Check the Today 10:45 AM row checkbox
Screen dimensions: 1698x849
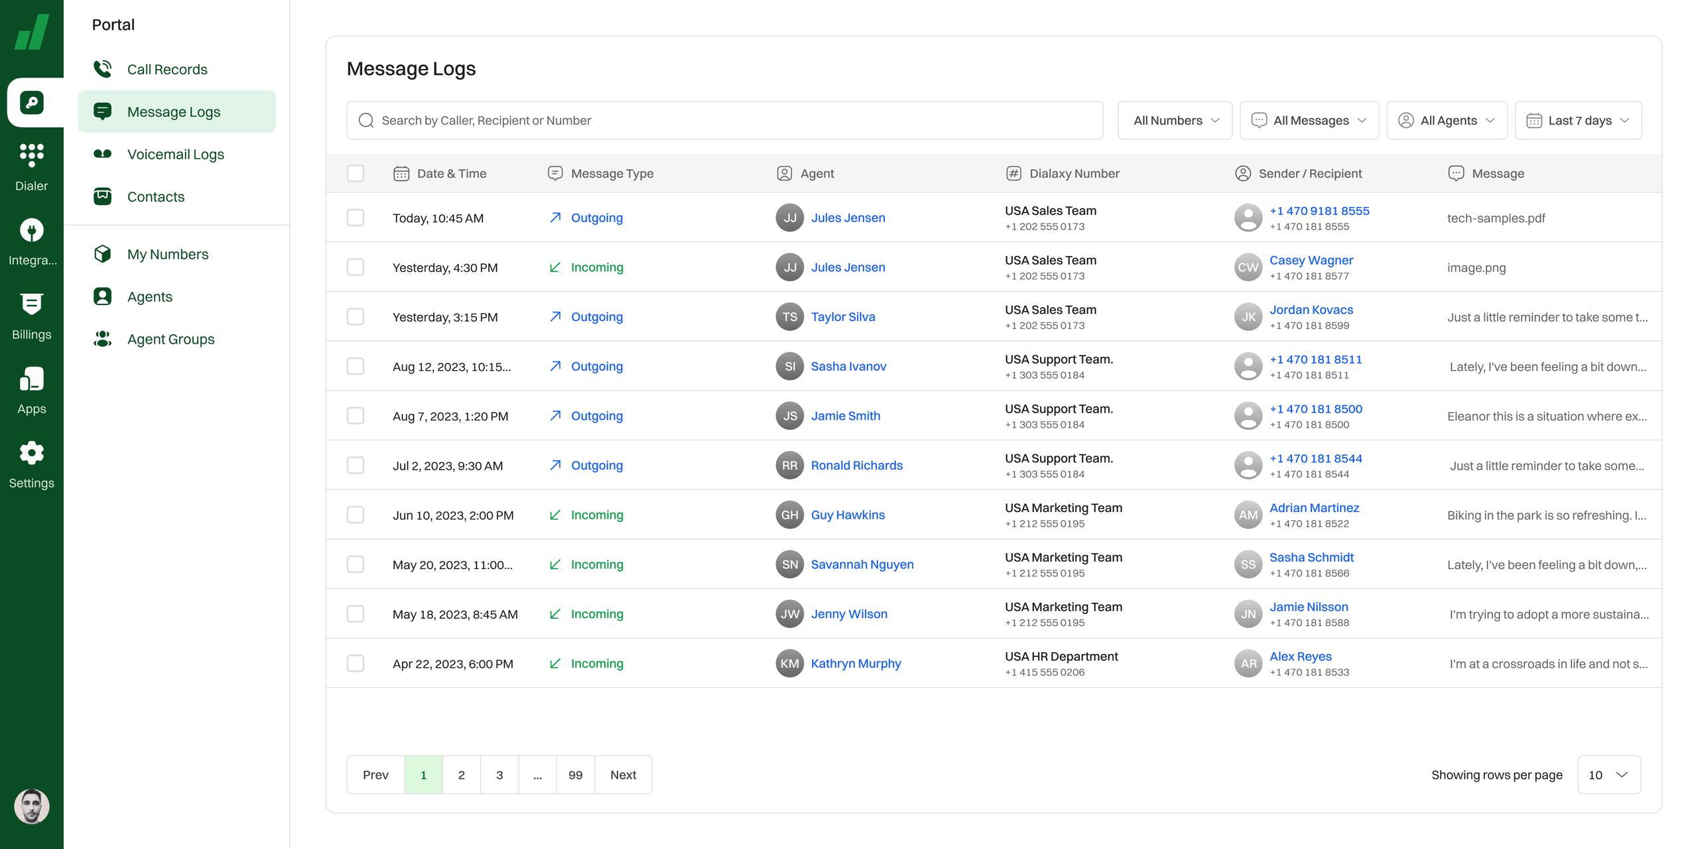click(x=356, y=218)
